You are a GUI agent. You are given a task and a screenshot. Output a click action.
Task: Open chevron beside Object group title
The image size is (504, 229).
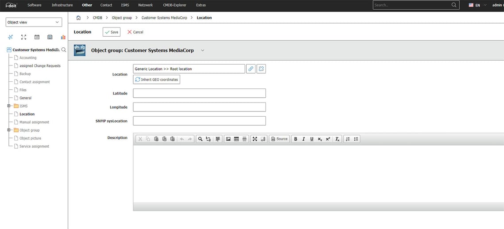(202, 50)
